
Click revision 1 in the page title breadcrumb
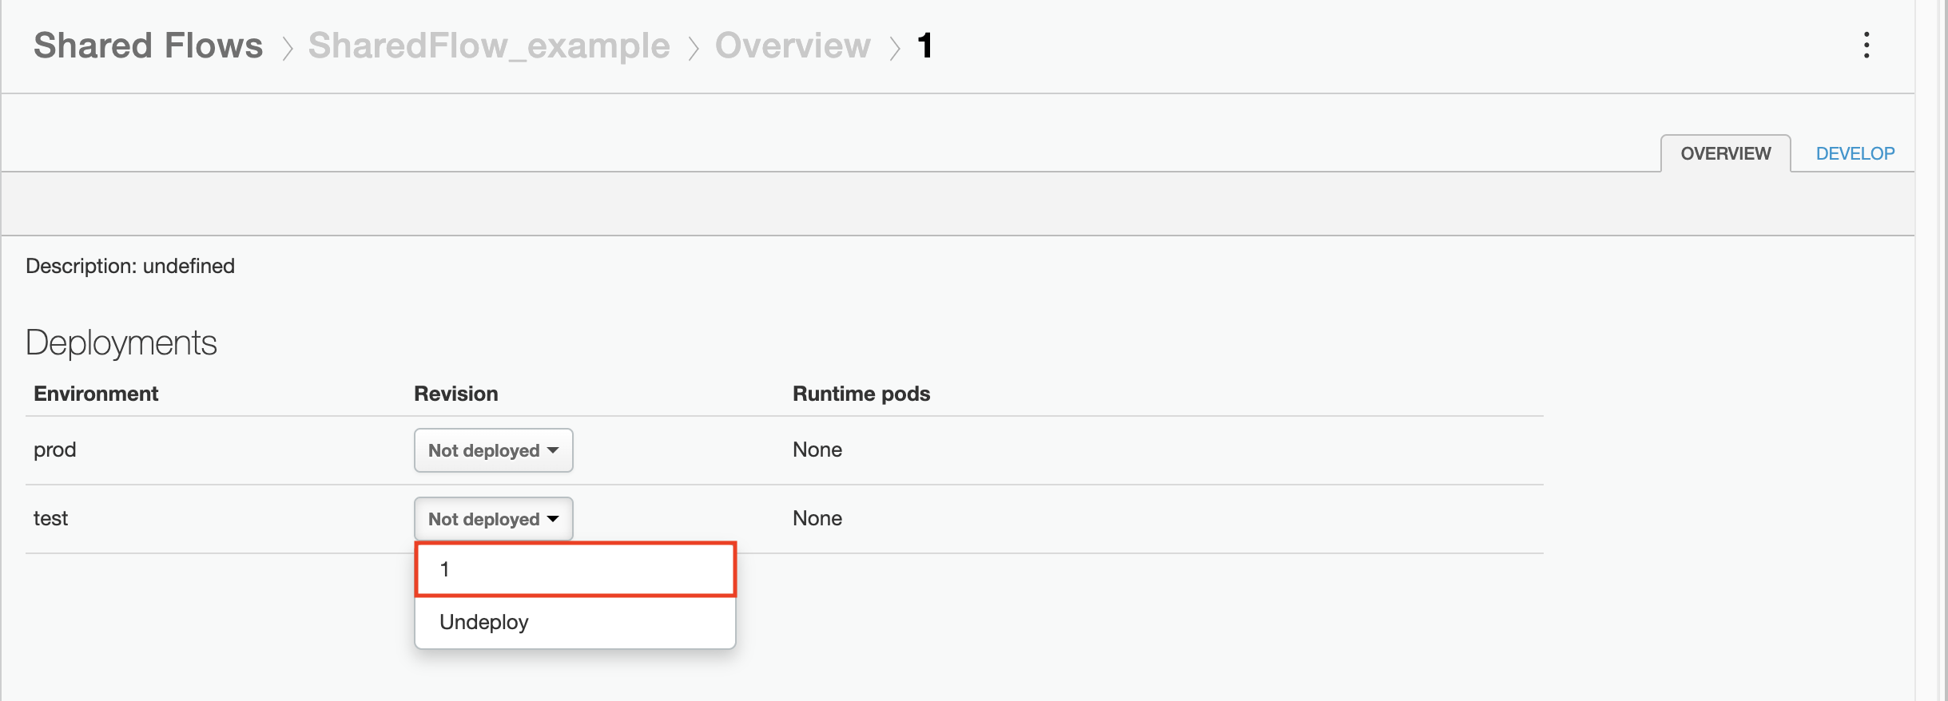click(x=924, y=46)
